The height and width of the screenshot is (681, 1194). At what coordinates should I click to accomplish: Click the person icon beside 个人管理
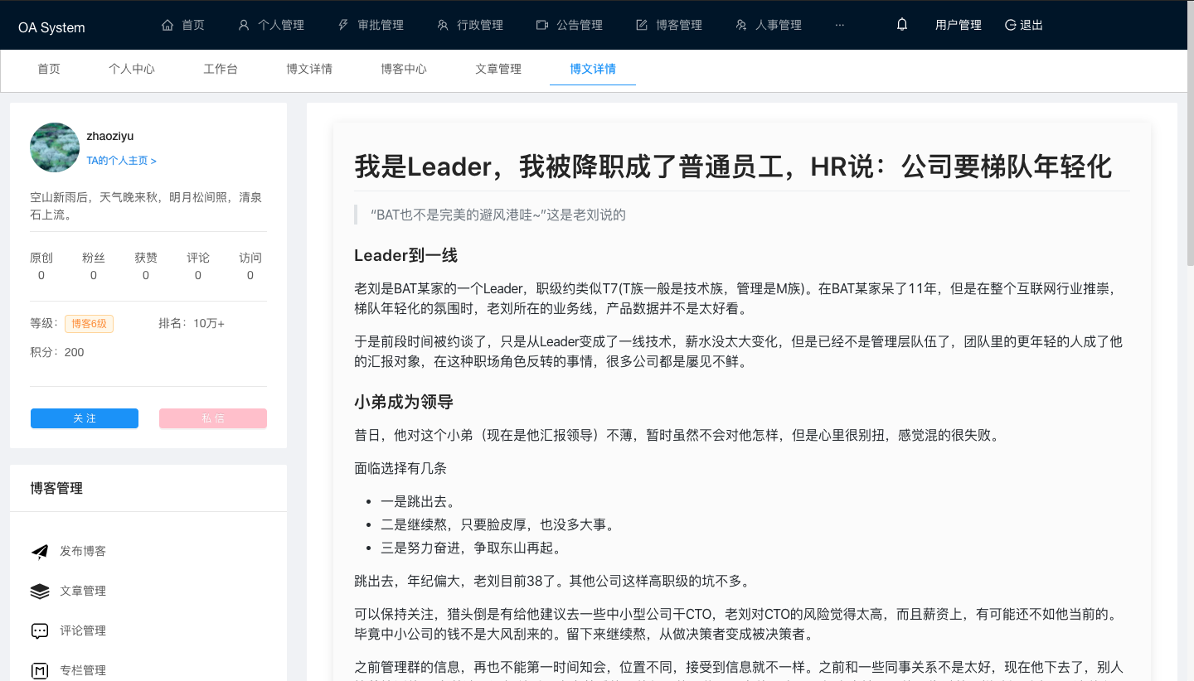(x=244, y=25)
